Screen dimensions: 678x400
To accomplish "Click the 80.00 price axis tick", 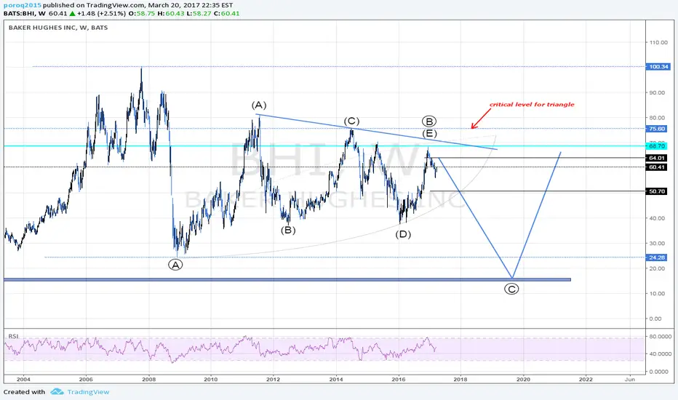I will pyautogui.click(x=657, y=118).
